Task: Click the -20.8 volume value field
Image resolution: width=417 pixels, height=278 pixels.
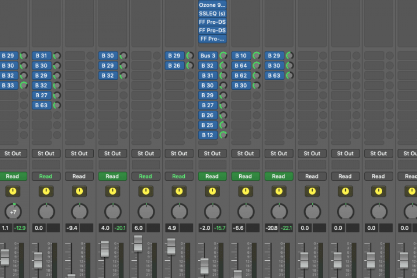Action: [x=271, y=228]
